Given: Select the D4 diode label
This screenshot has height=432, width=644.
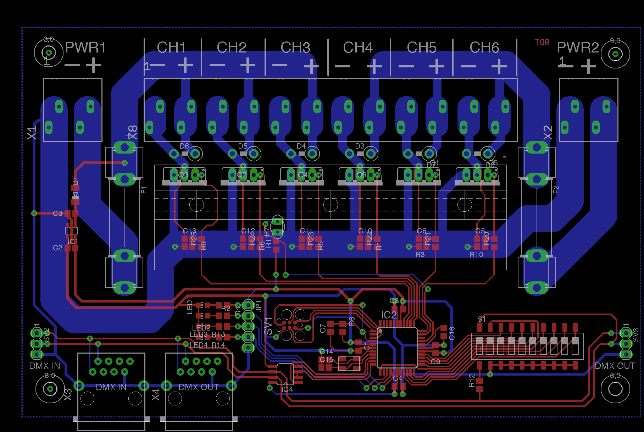Looking at the screenshot, I should [x=301, y=146].
